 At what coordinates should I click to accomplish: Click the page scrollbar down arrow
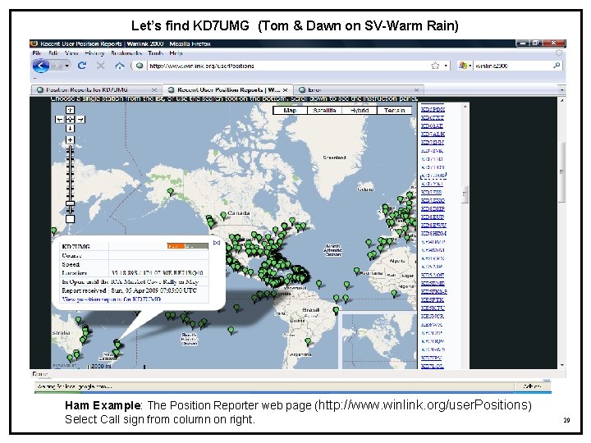[x=561, y=365]
